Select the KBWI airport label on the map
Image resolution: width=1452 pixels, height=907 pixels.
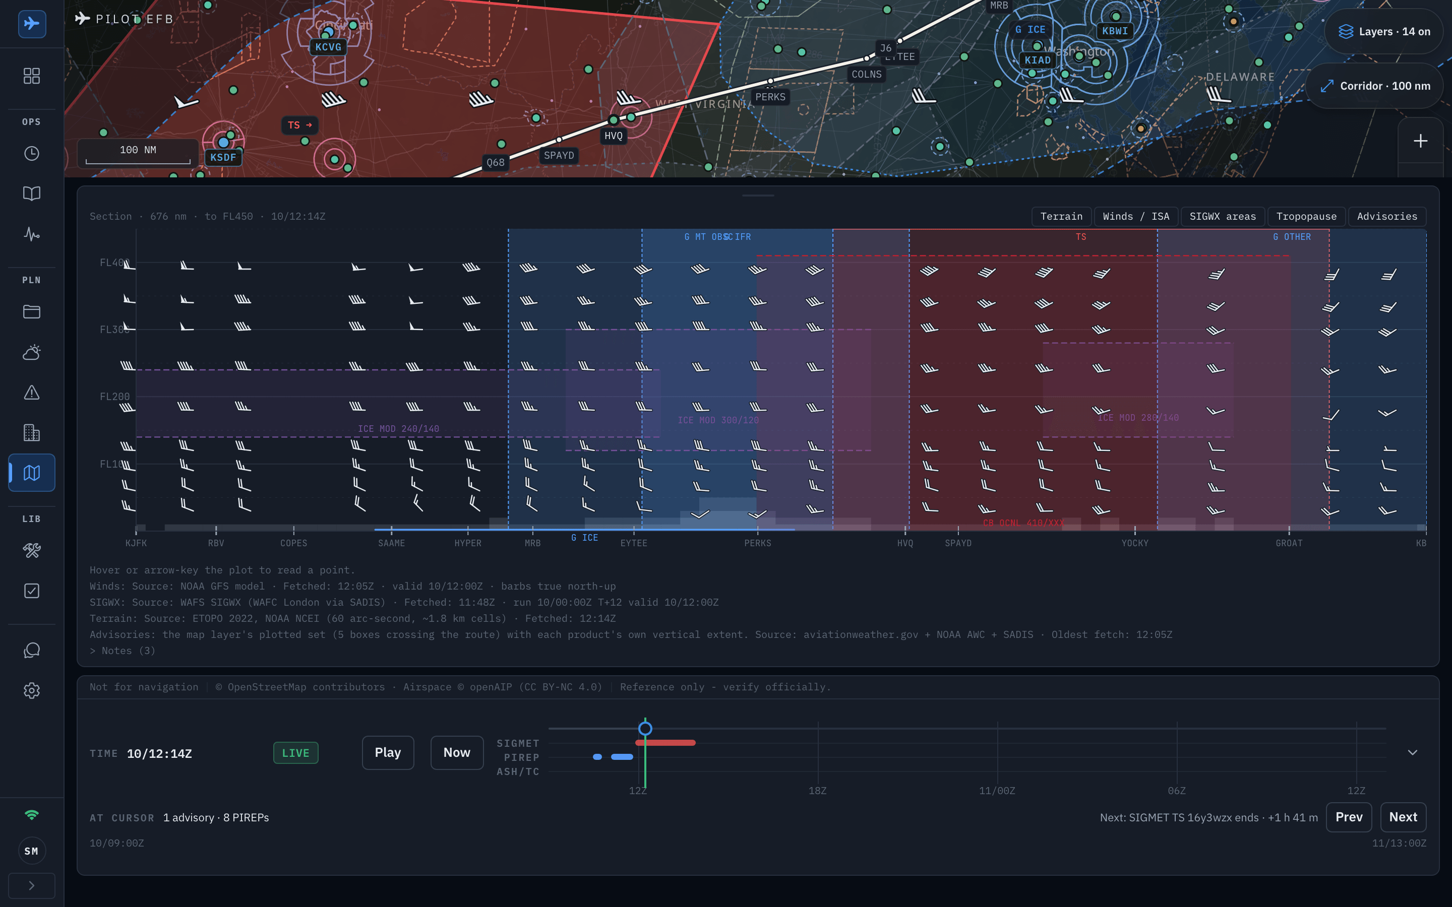(1115, 31)
